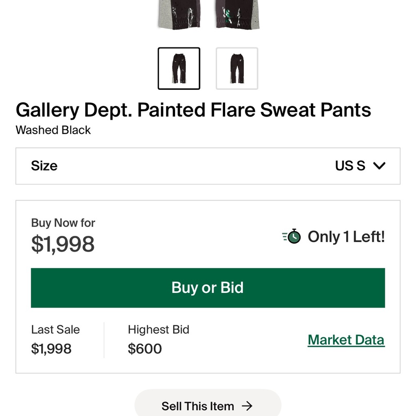Click the arrow icon inside Sell This Item
This screenshot has width=416, height=416.
coord(248,406)
